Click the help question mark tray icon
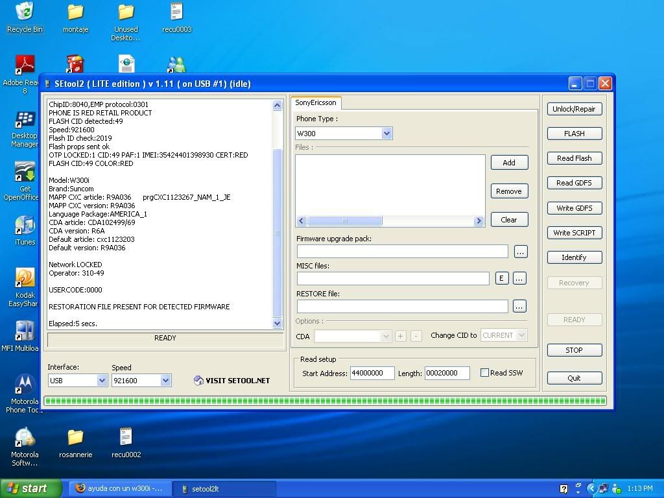The width and height of the screenshot is (664, 498). [563, 489]
